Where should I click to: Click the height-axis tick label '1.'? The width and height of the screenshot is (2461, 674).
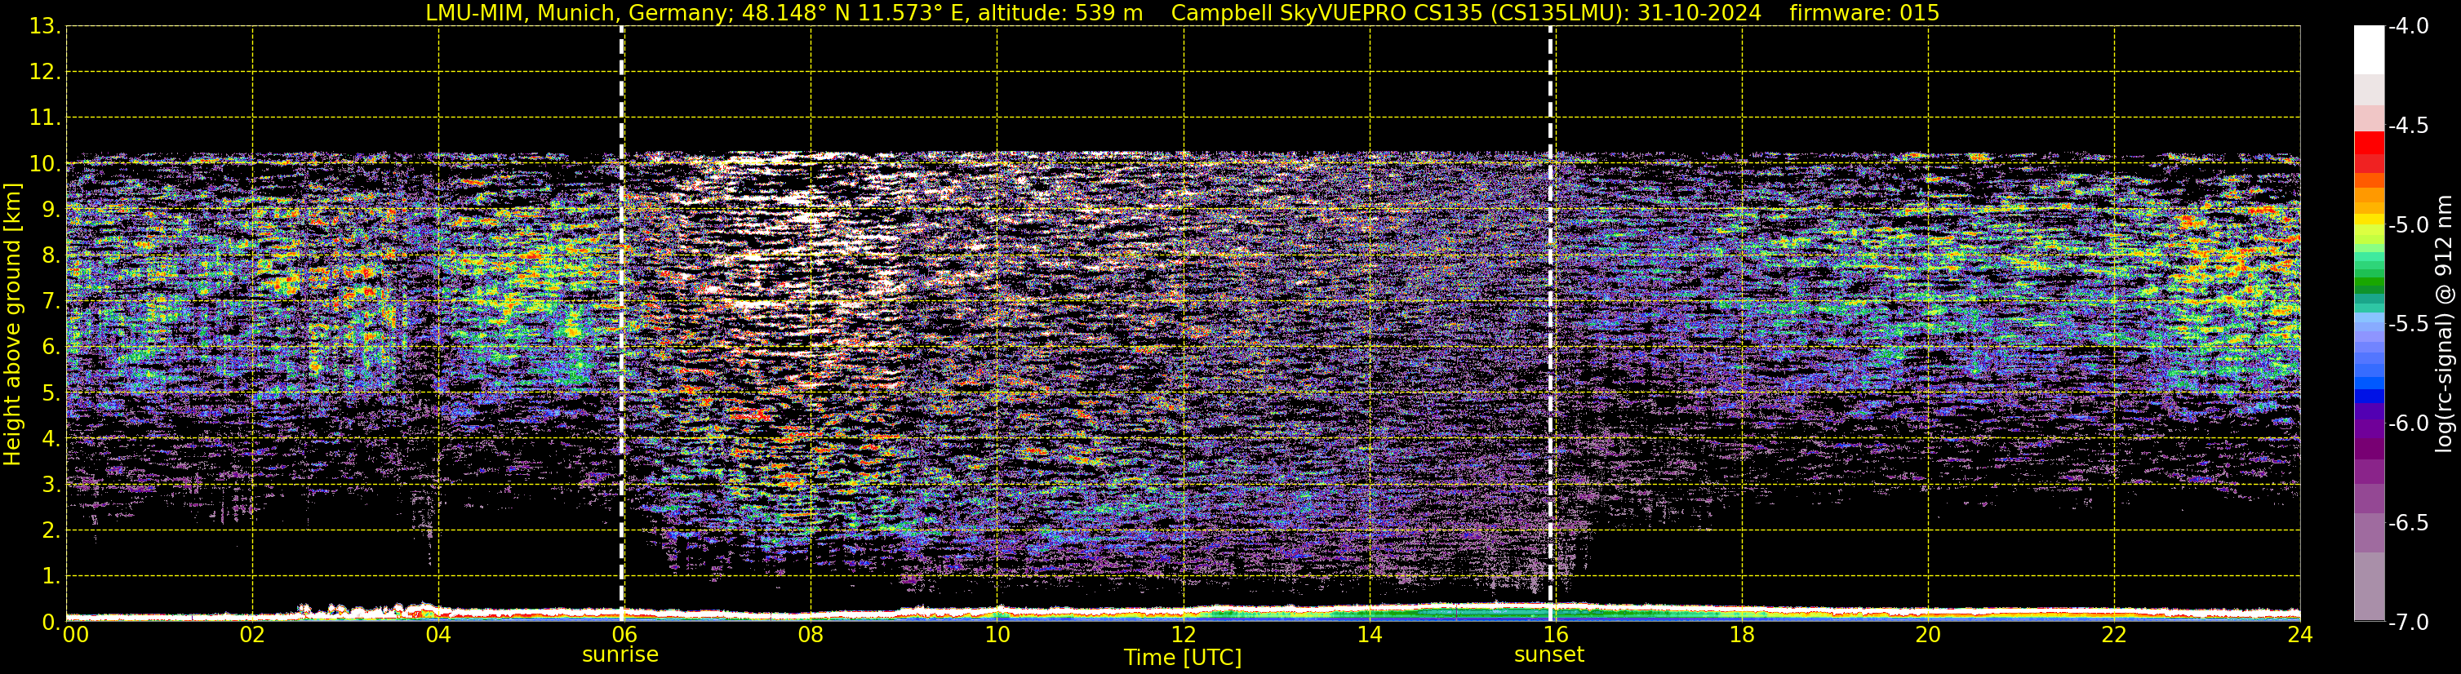point(51,577)
